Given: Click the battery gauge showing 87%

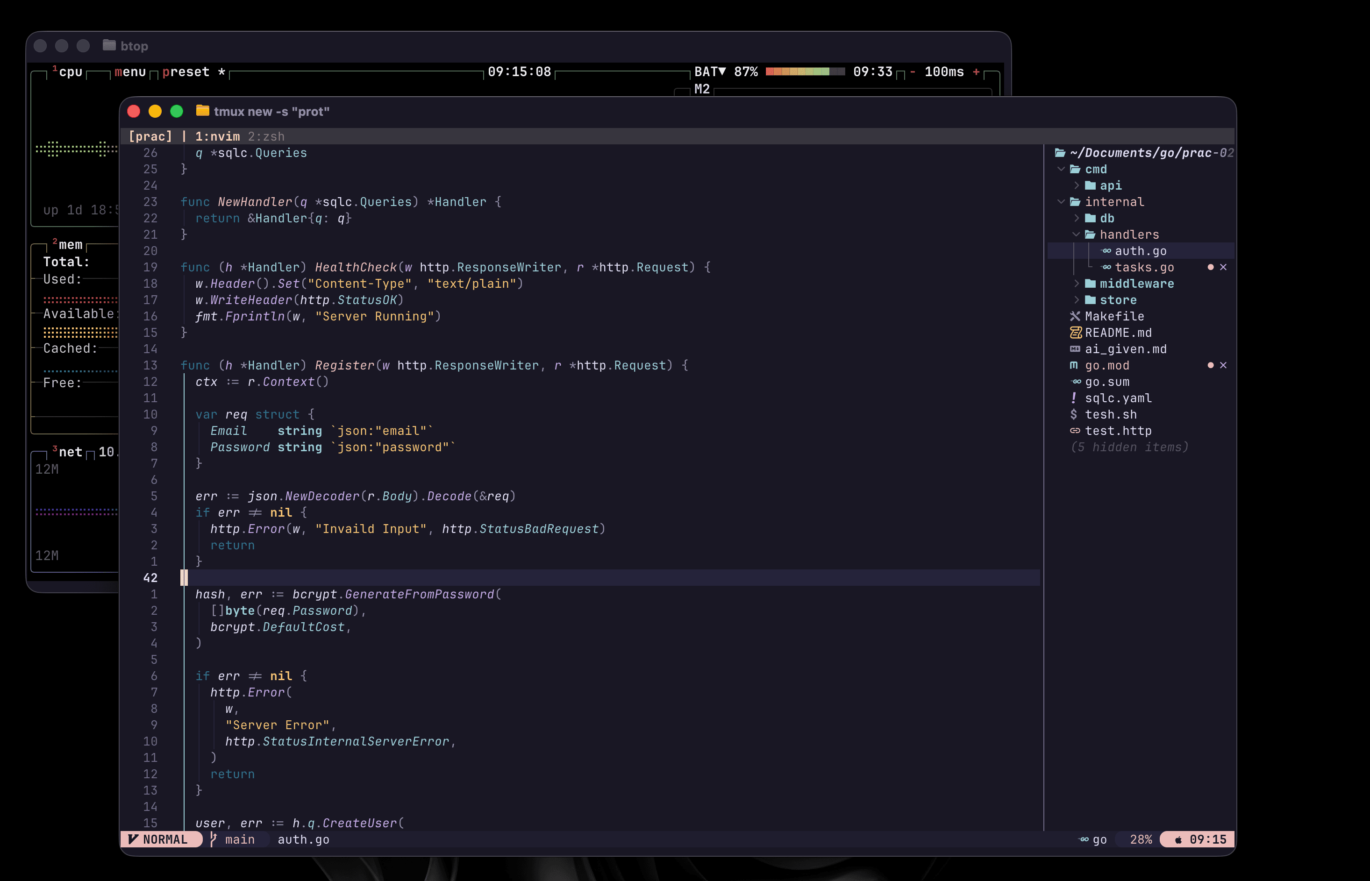Looking at the screenshot, I should click(x=804, y=71).
